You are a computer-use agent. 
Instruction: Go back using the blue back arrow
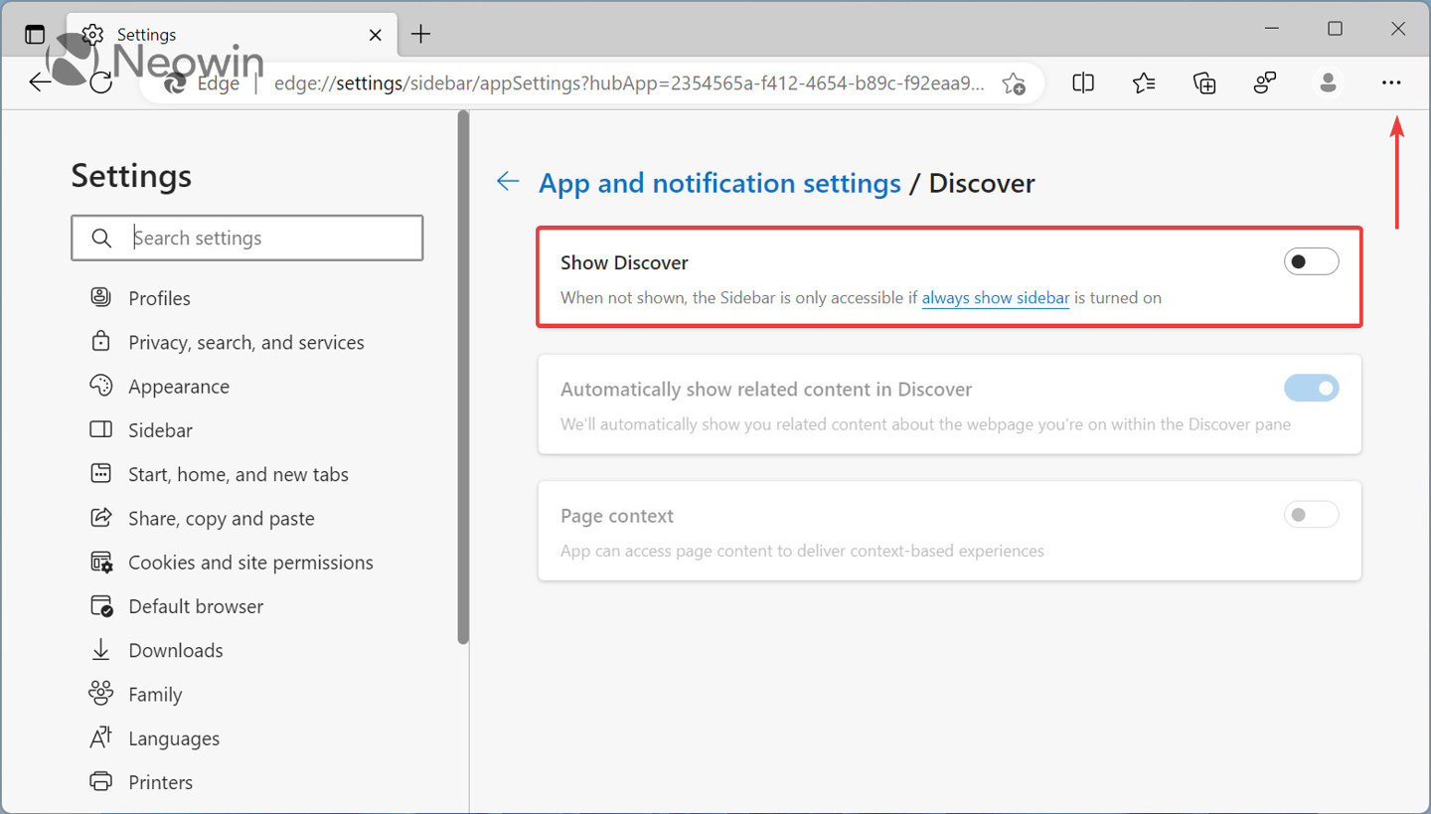(x=508, y=182)
